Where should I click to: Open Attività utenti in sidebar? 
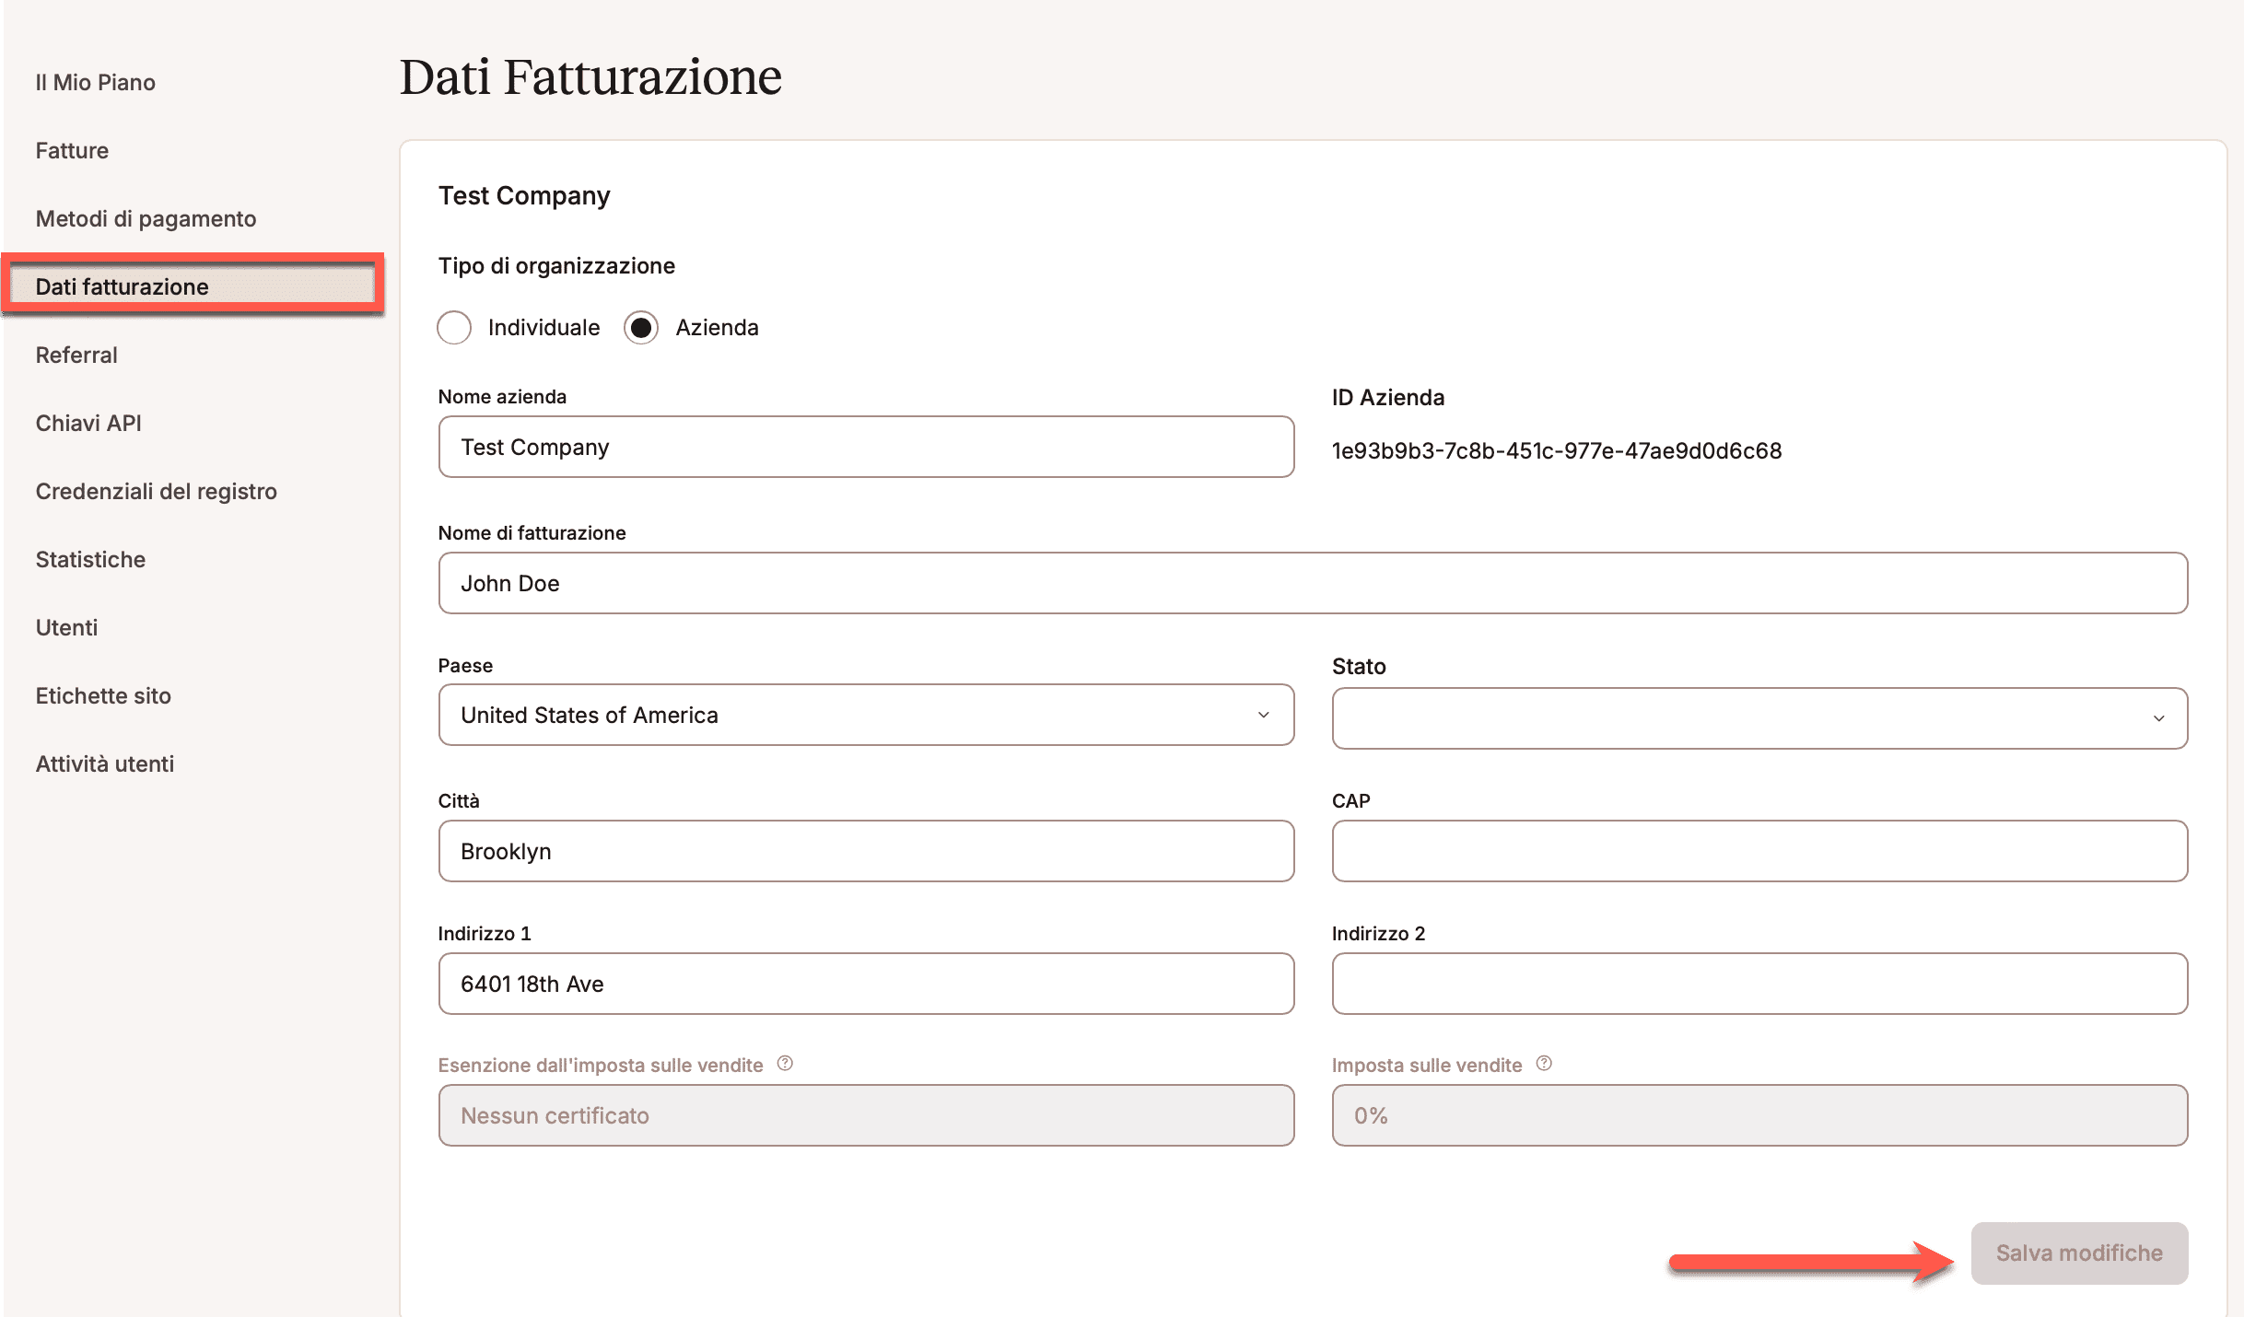coord(105,764)
